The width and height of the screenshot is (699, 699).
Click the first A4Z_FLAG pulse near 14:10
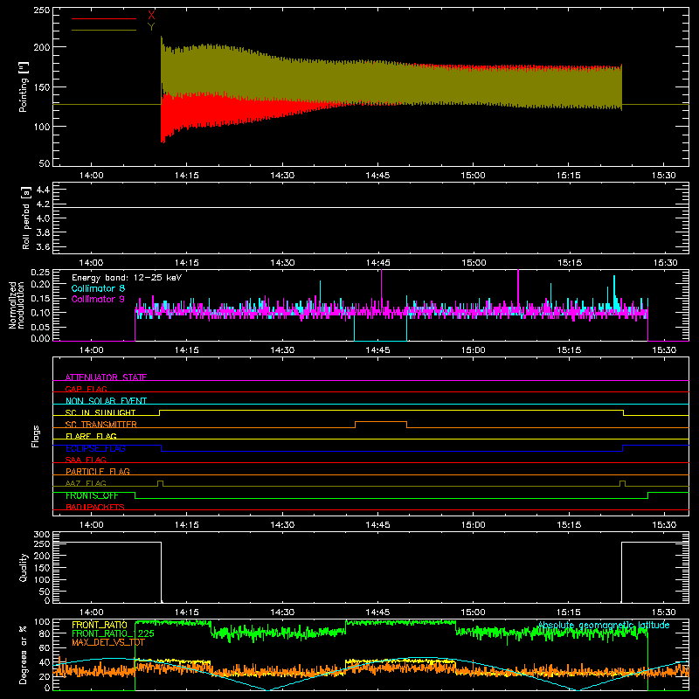point(161,484)
